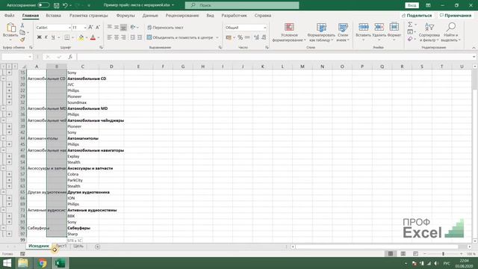
Task: Increase indent in alignment group
Action: click(140, 37)
